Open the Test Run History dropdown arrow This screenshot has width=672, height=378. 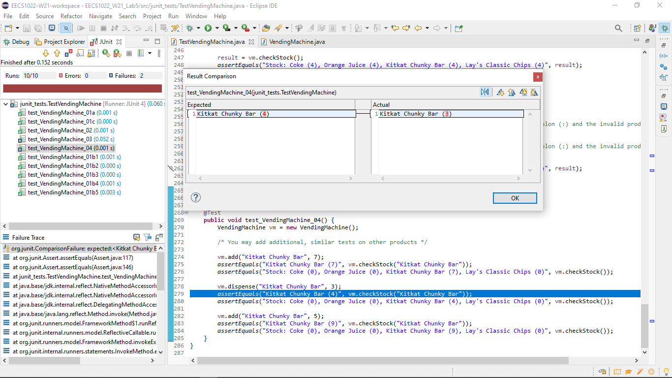tap(150, 53)
